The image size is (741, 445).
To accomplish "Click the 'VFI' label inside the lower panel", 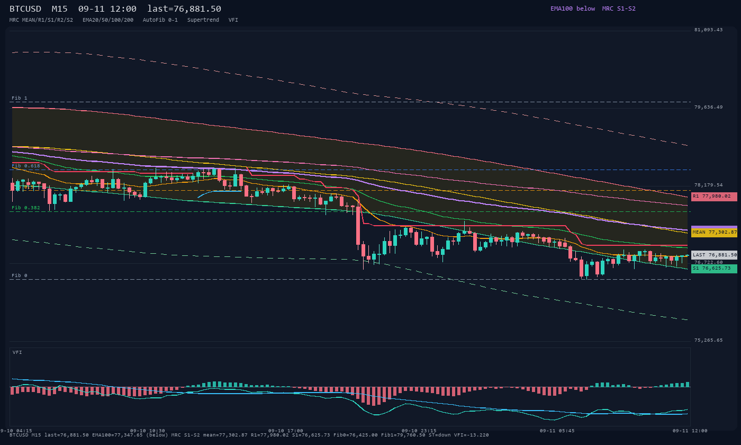I will [x=17, y=352].
